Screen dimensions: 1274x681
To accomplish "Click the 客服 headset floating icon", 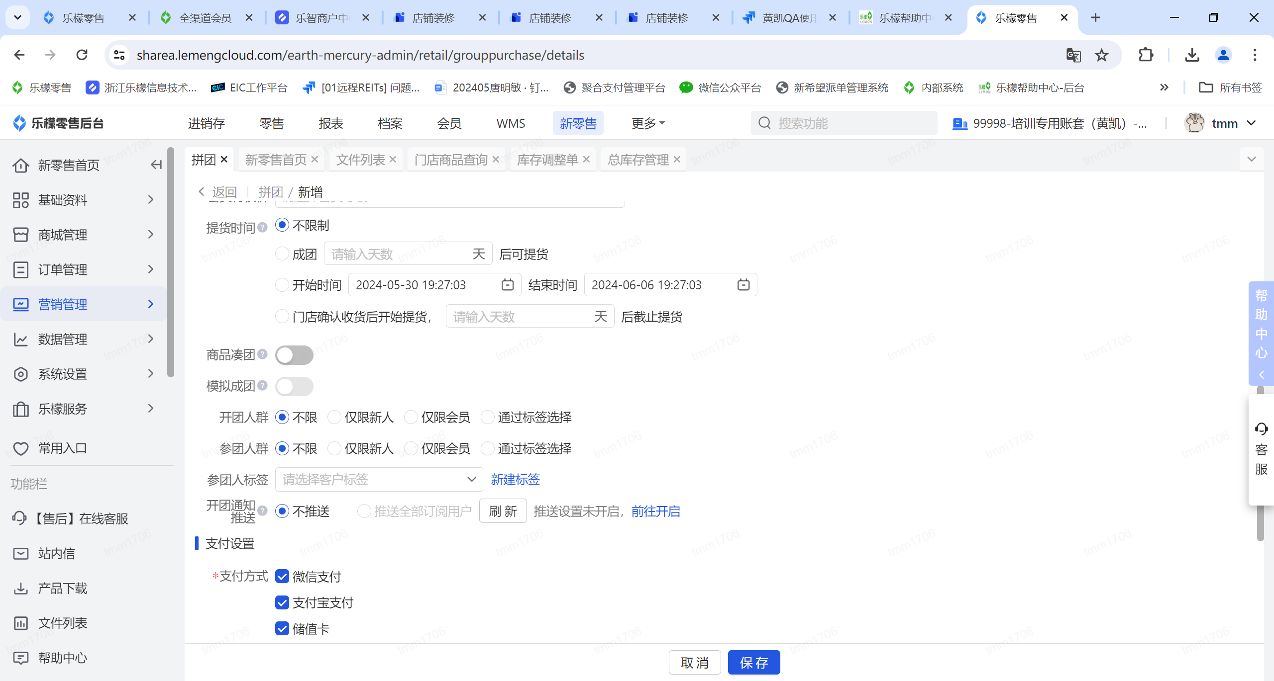I will tap(1261, 428).
